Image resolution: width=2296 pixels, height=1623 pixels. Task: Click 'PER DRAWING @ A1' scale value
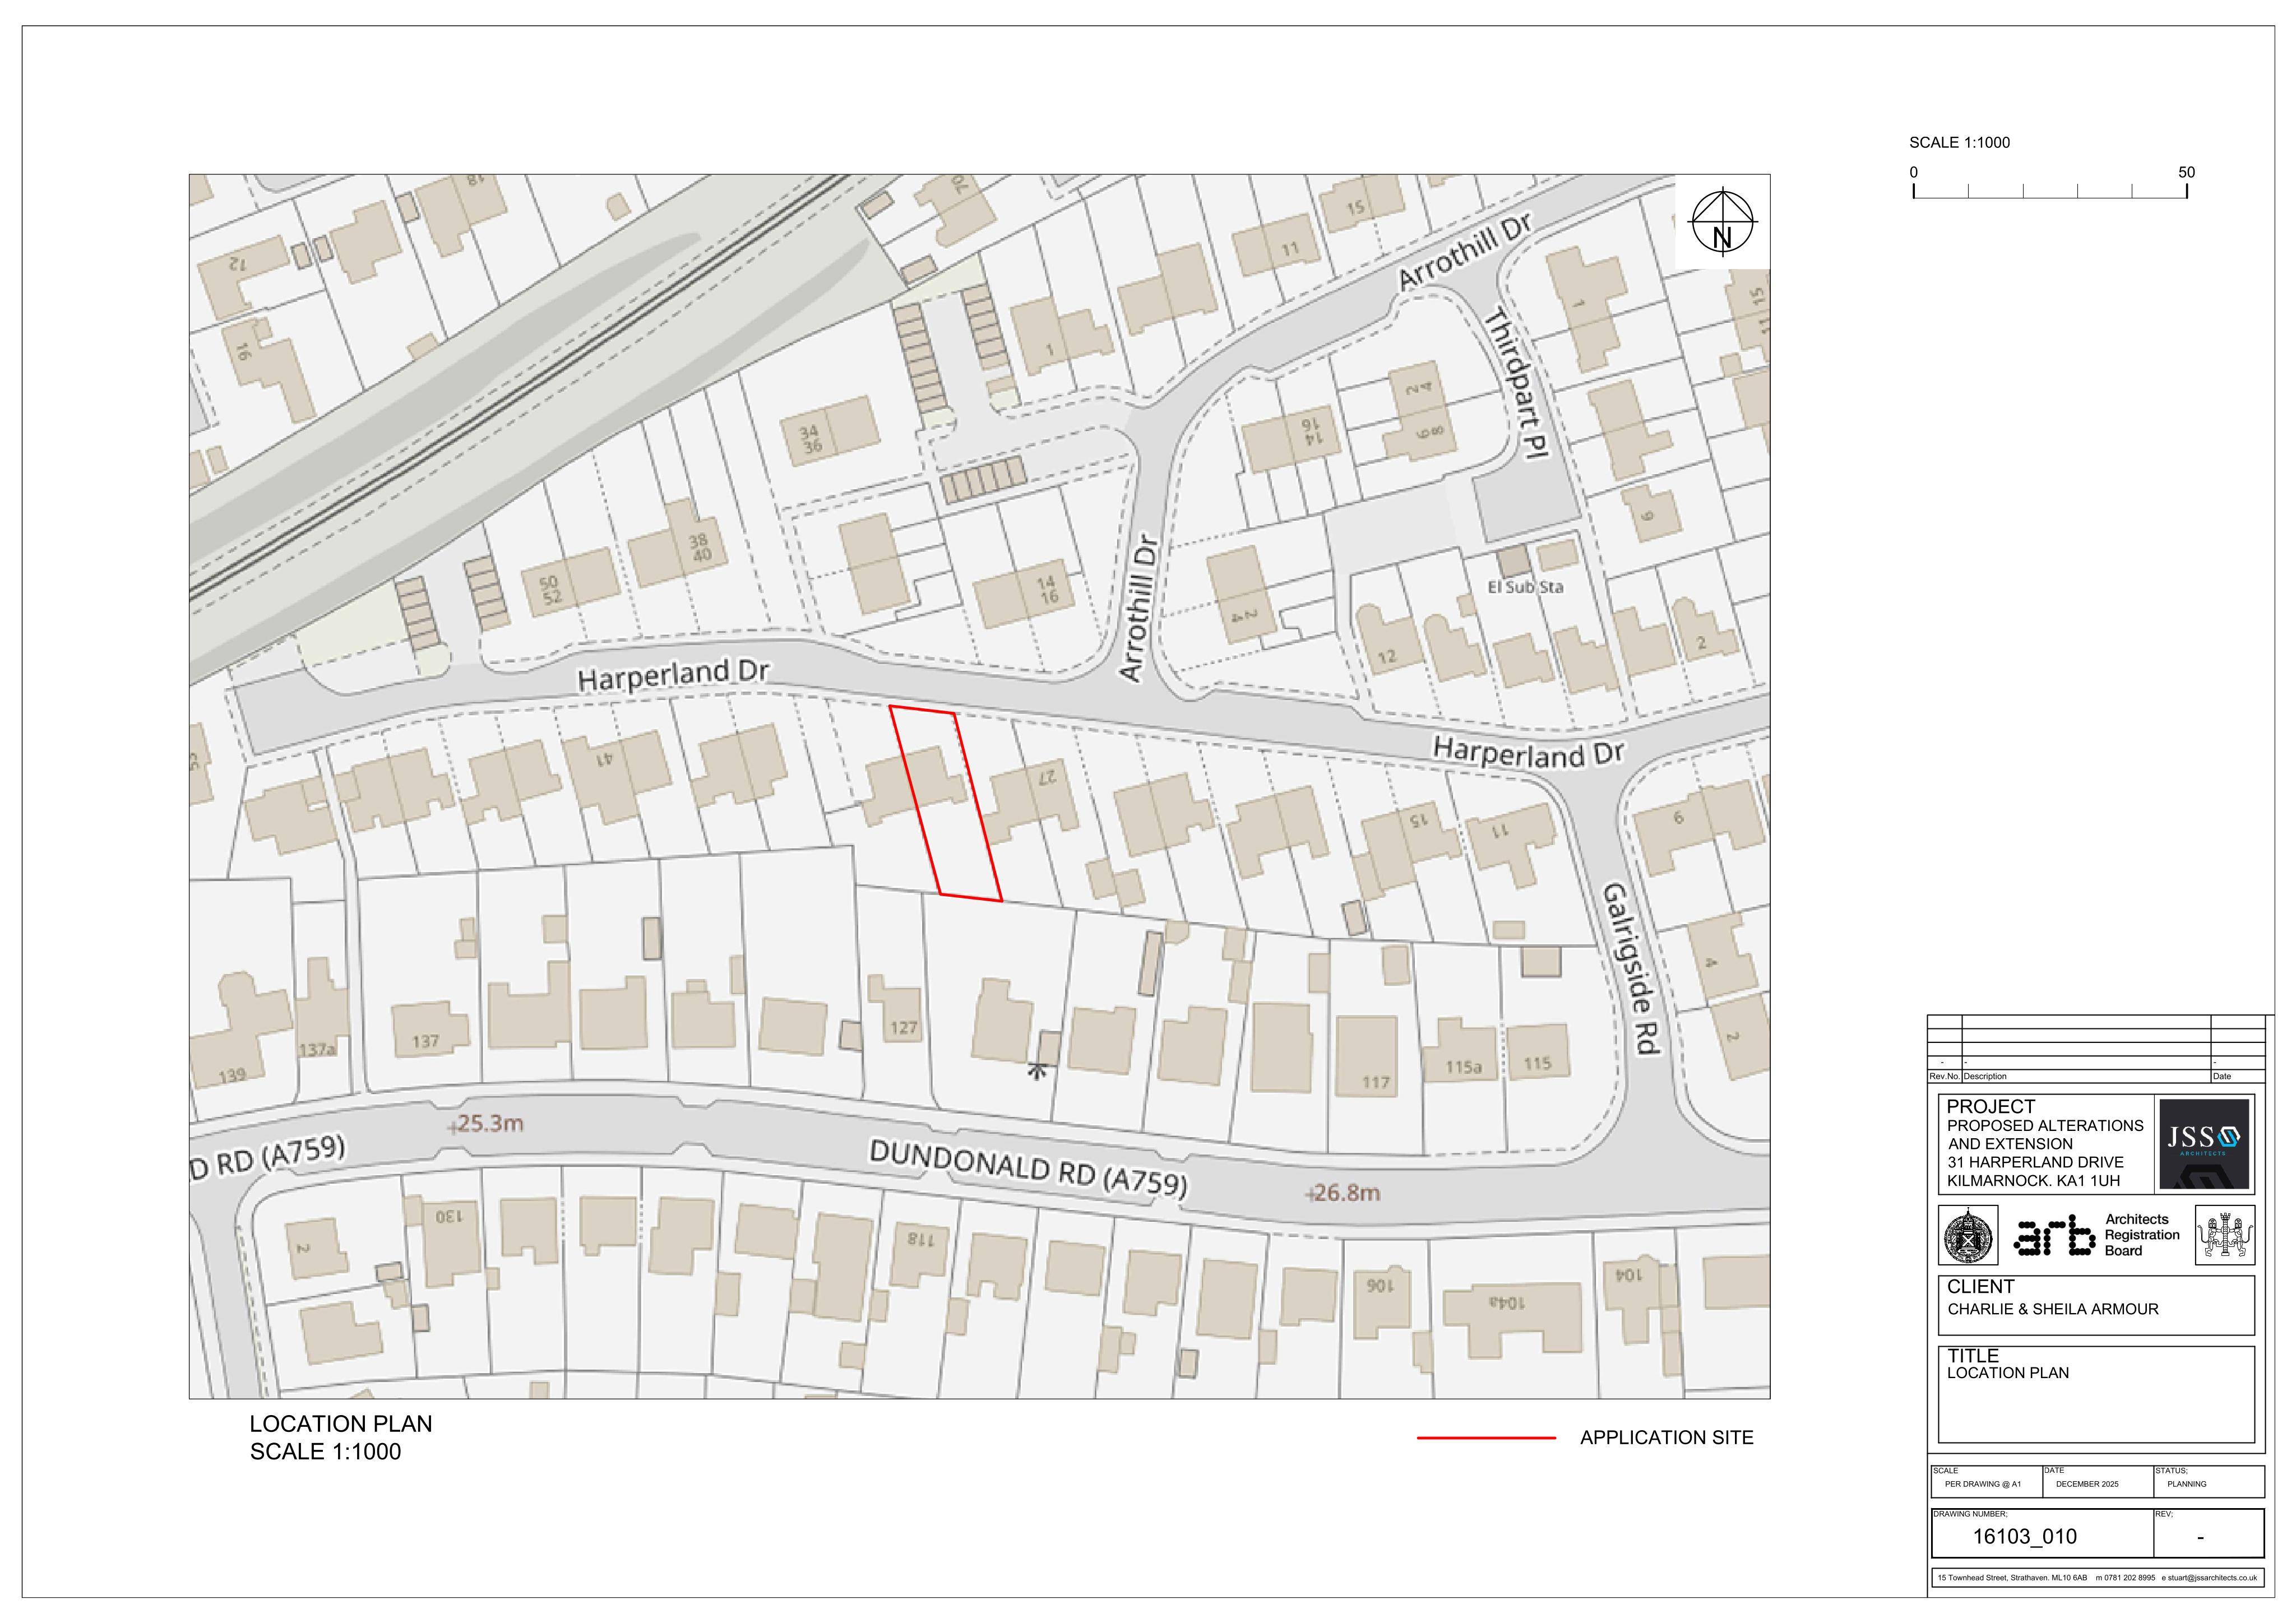pos(1982,1484)
